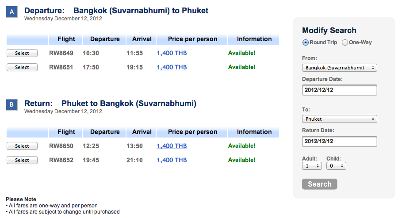The height and width of the screenshot is (218, 402).
Task: Click the Return Date input field
Action: coord(340,142)
